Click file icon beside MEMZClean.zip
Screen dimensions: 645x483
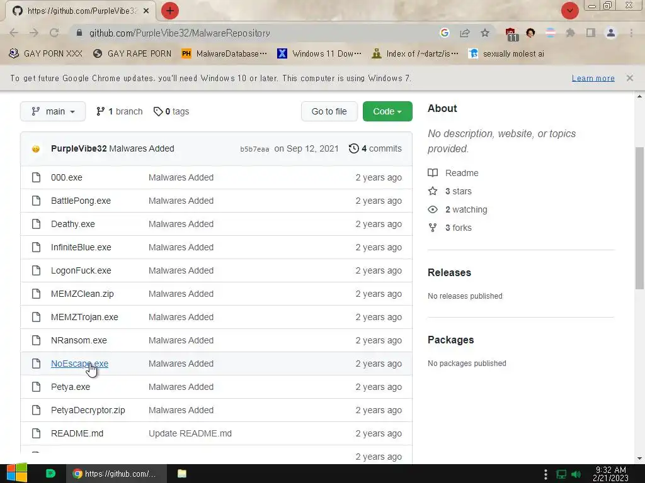(x=36, y=294)
